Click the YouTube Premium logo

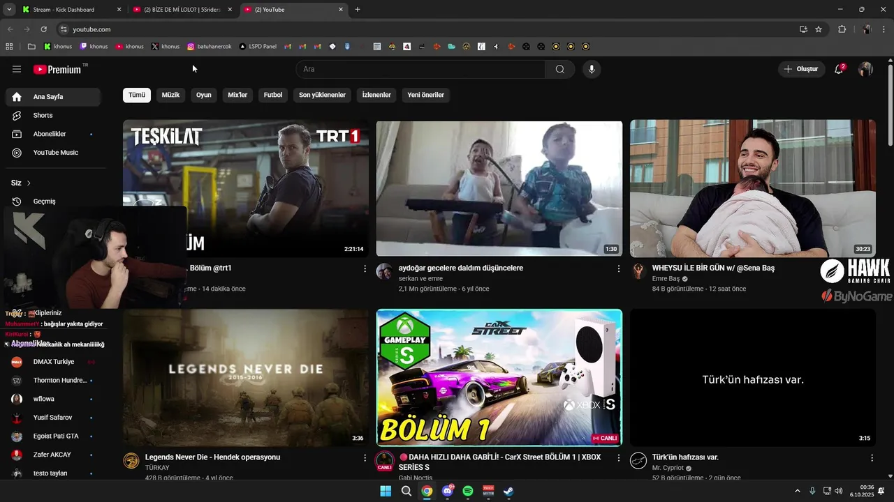click(x=57, y=70)
